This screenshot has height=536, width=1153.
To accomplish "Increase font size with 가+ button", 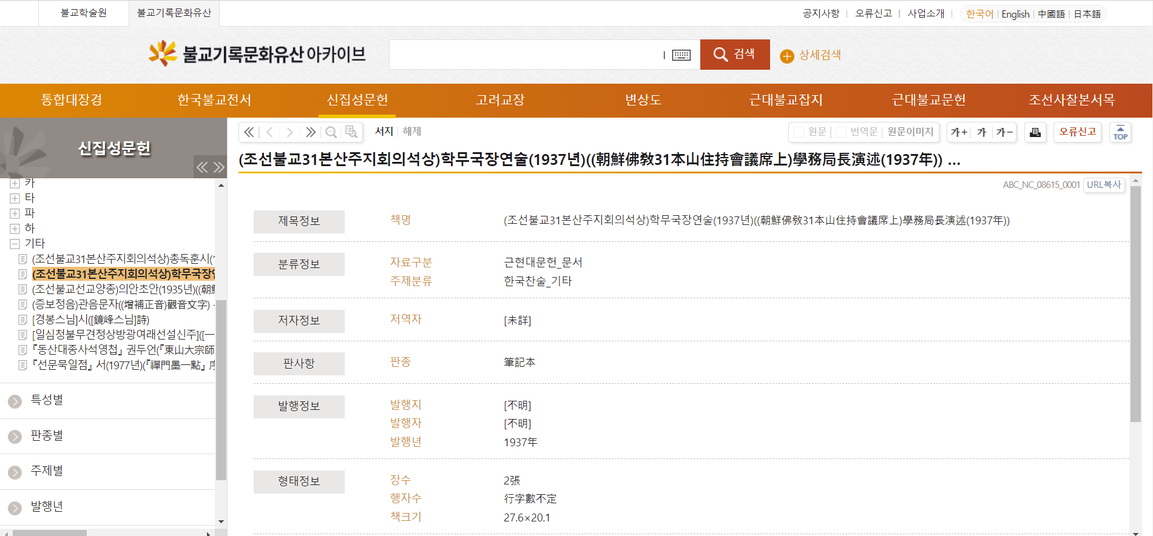I will 959,132.
